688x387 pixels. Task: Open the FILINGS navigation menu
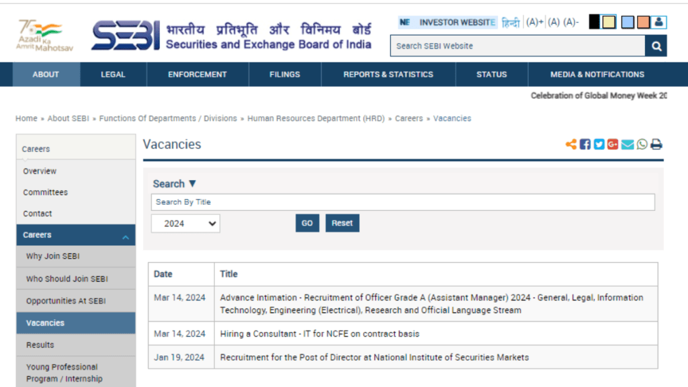click(x=285, y=75)
